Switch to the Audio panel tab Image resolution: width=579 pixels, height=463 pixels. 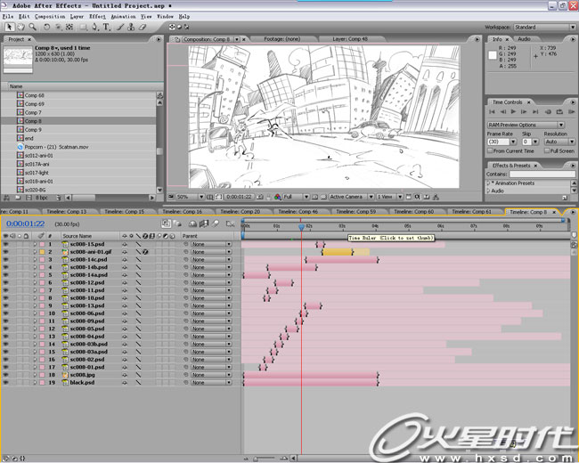524,39
